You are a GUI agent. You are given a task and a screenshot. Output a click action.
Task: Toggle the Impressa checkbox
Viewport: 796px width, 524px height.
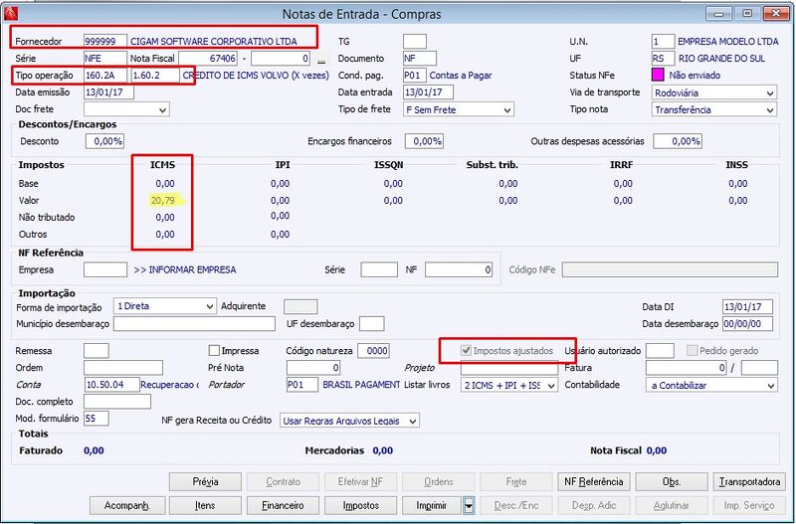214,351
